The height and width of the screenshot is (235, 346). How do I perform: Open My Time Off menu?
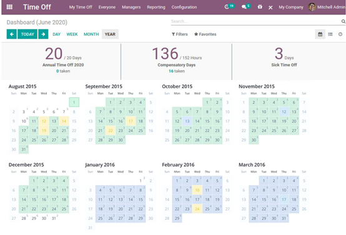[x=81, y=7]
